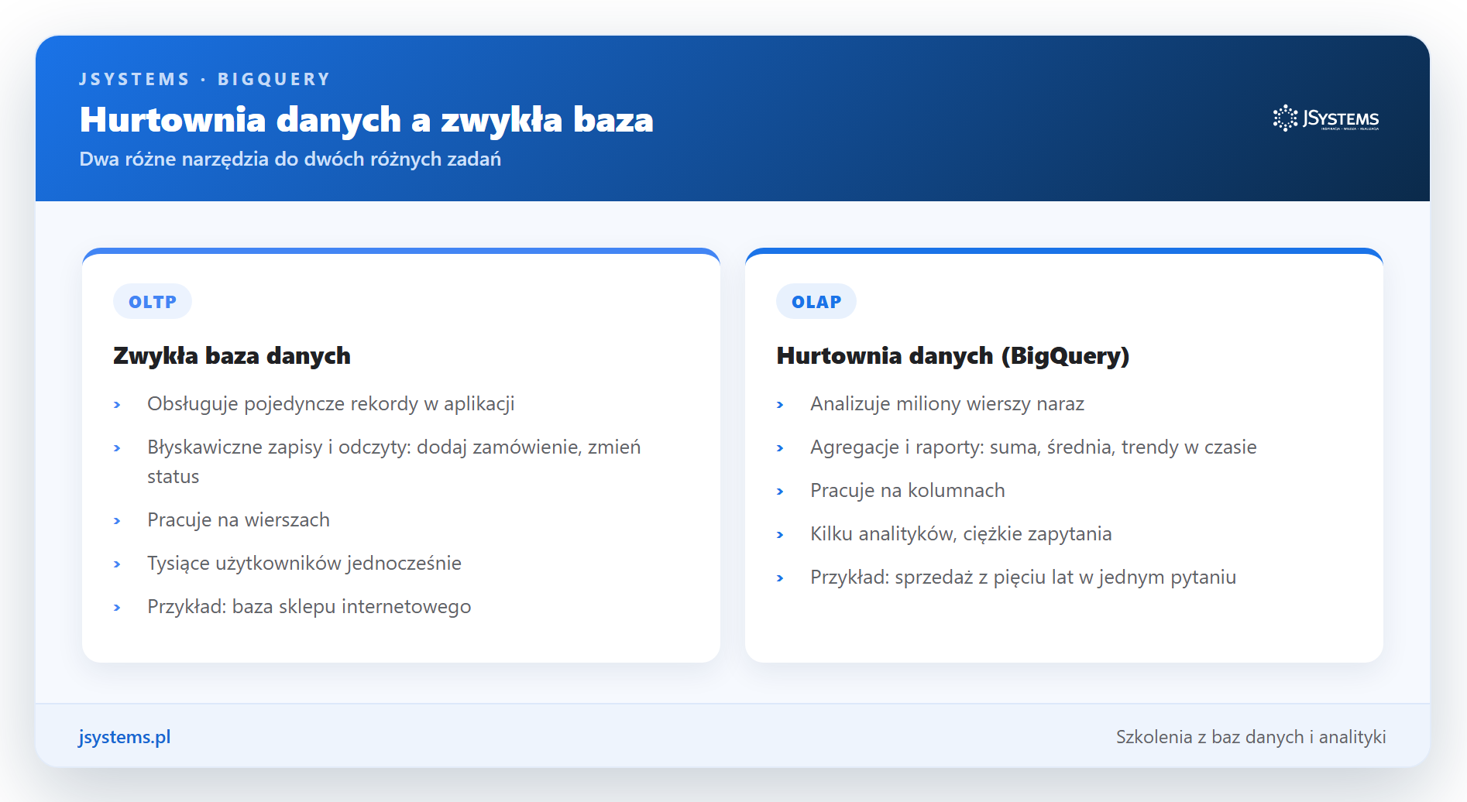This screenshot has width=1467, height=802.
Task: Click the chevron beside "Obsługuje pojedyncze rekordy"
Action: click(x=117, y=405)
